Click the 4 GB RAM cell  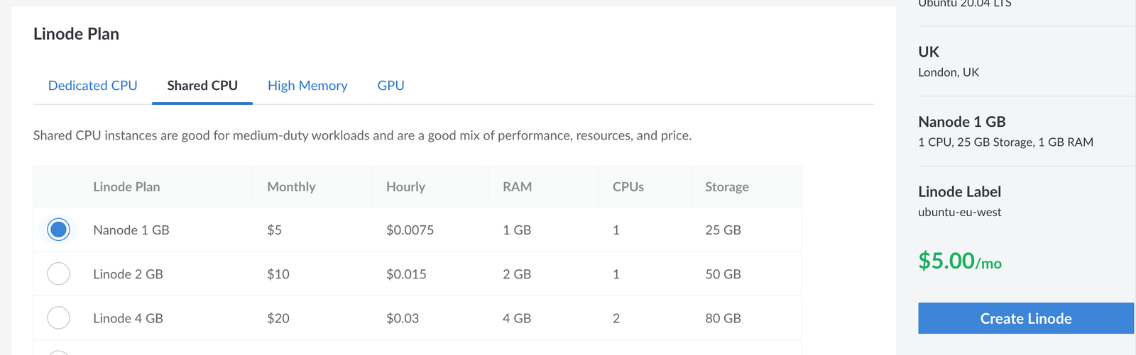517,318
